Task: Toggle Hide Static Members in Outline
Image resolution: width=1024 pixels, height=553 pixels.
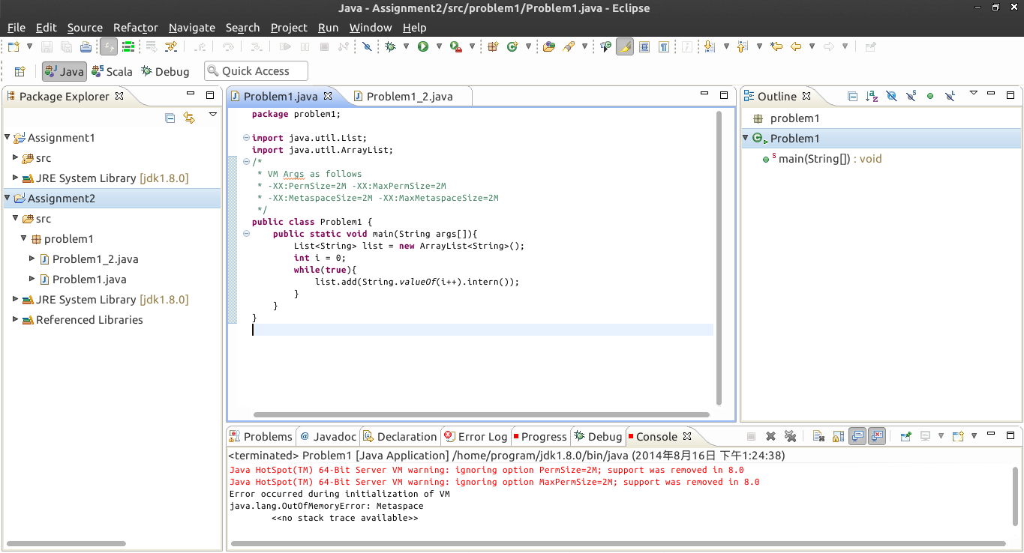Action: click(x=911, y=96)
